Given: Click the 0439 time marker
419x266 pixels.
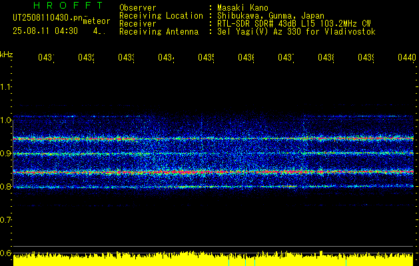Looking at the screenshot, I should [366, 57].
